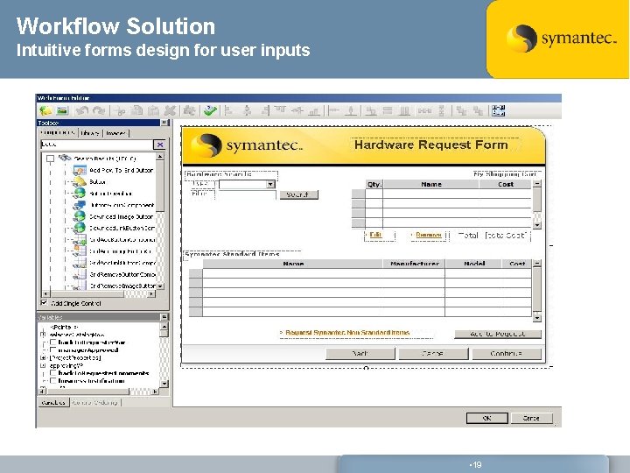Viewport: 630px width, 473px height.
Task: Click the Paste clipboard toolbar icon
Action: click(153, 110)
